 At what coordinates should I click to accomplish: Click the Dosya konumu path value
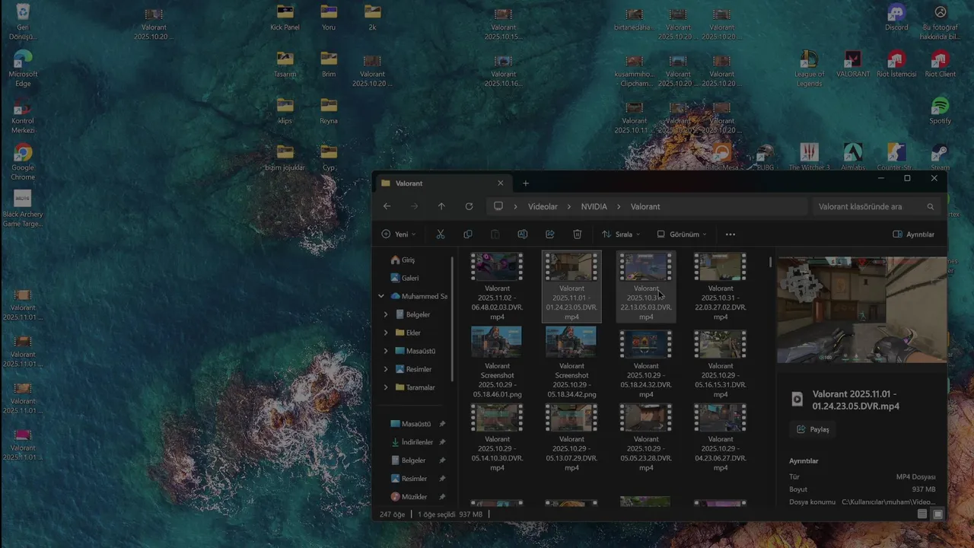pyautogui.click(x=888, y=502)
